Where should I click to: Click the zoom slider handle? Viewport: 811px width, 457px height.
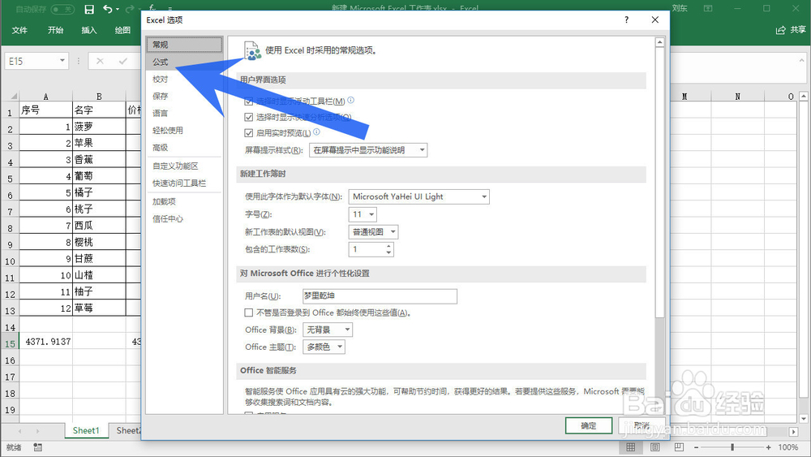coord(732,447)
